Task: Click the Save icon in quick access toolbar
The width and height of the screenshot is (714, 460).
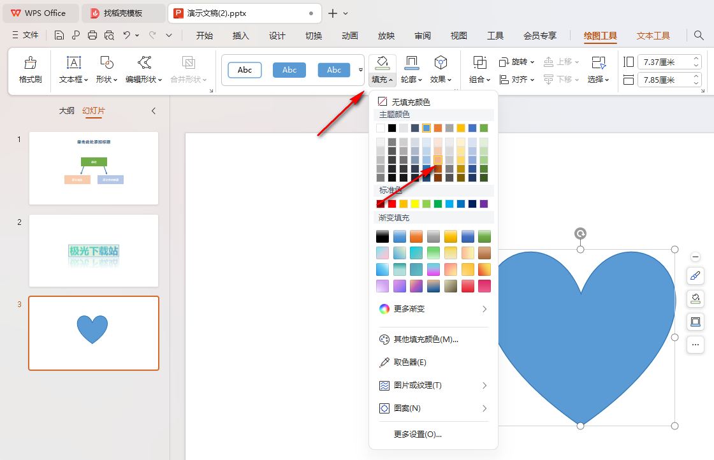Action: (59, 36)
